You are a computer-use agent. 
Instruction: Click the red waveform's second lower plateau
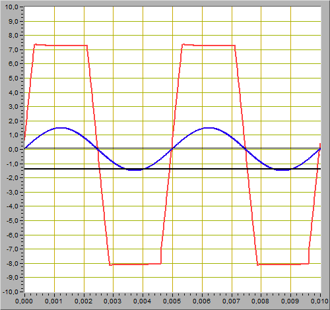click(x=283, y=264)
